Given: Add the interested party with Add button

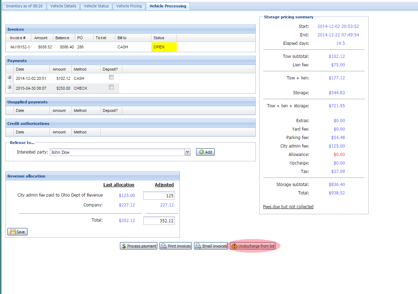Looking at the screenshot, I should (x=205, y=152).
